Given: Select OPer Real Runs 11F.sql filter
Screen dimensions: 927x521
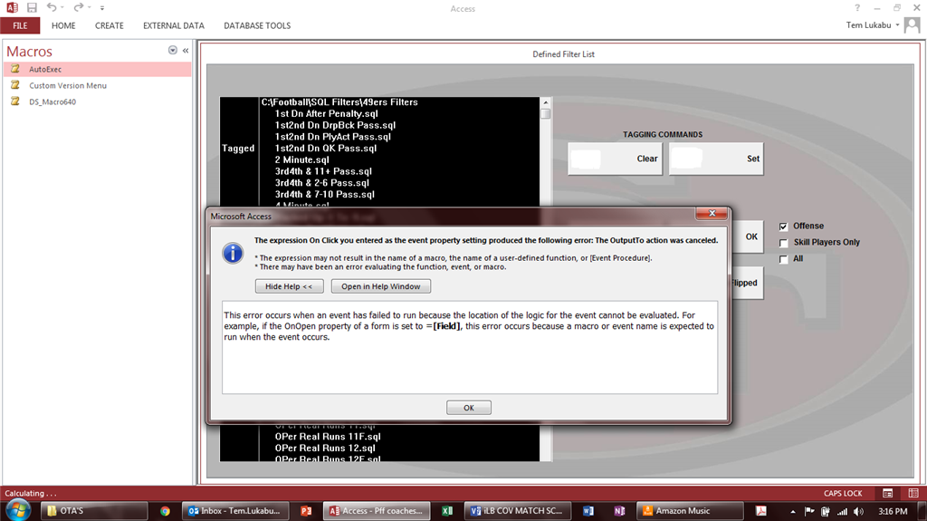Looking at the screenshot, I should pos(328,437).
